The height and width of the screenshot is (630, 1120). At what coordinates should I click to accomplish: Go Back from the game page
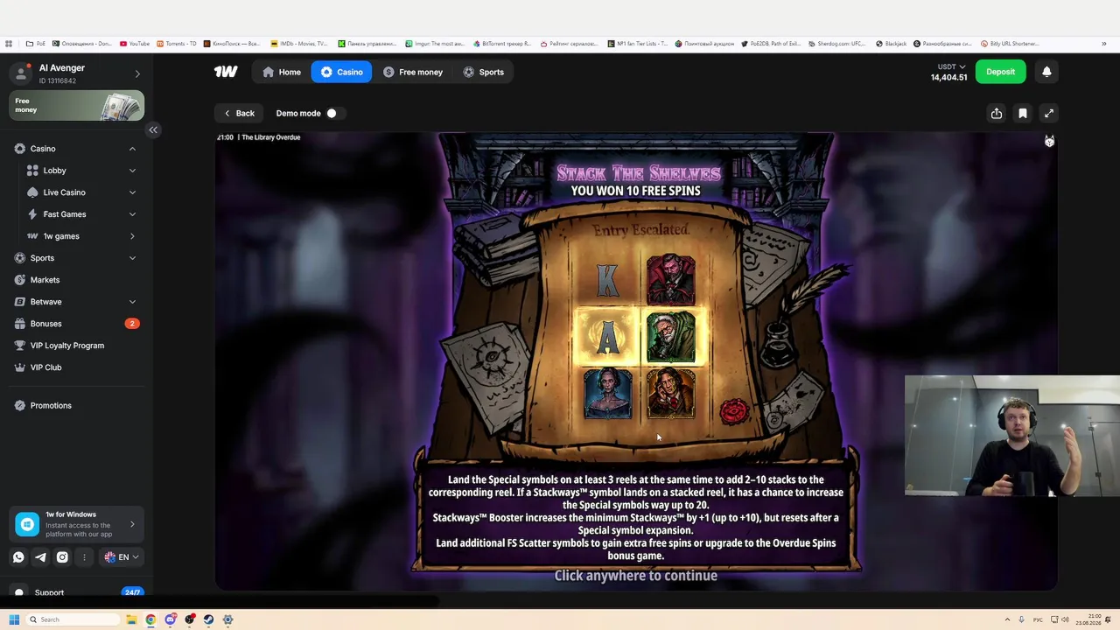(x=238, y=113)
